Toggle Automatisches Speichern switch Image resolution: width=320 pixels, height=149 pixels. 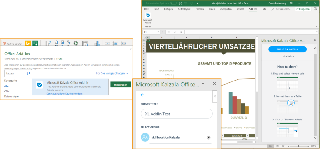[x=173, y=3]
